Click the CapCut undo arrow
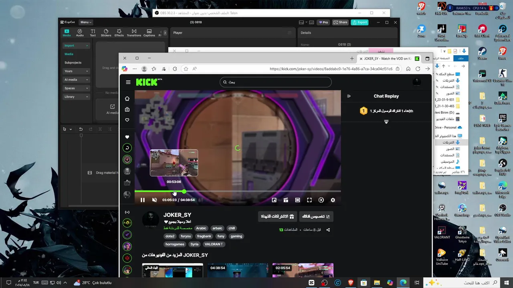 tap(81, 129)
